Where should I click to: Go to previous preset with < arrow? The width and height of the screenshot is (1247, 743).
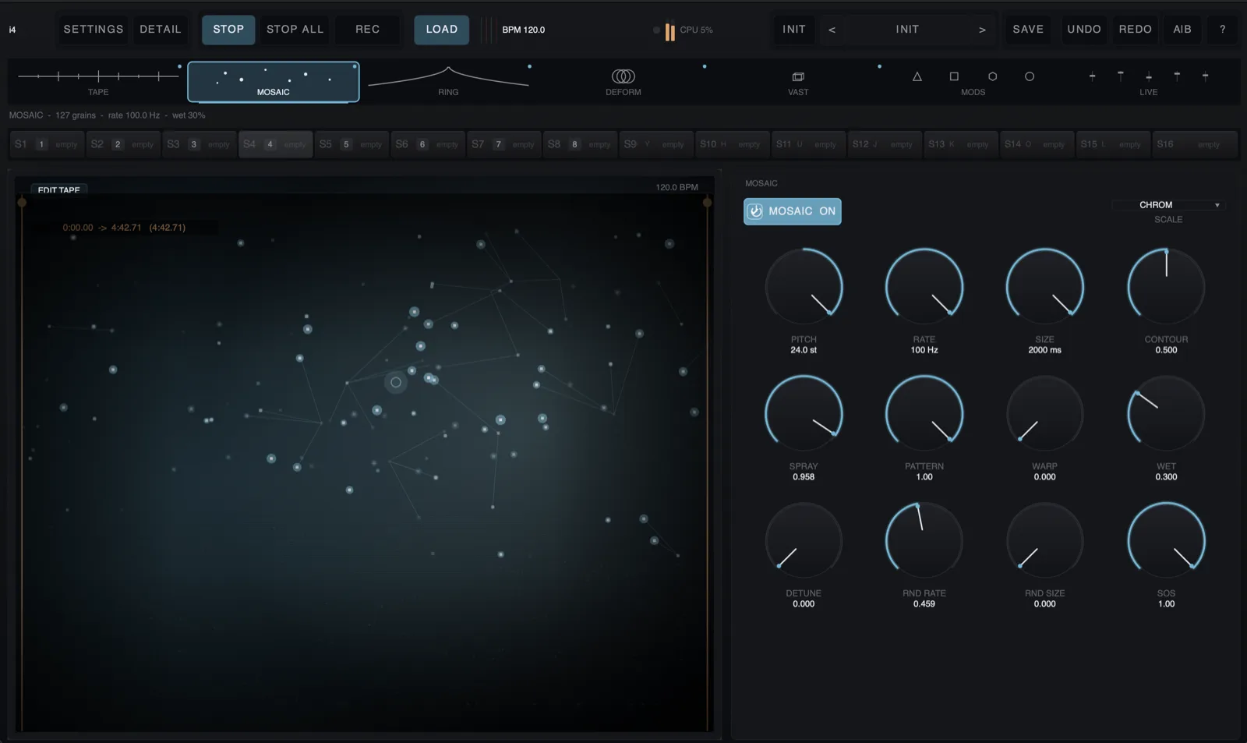pyautogui.click(x=832, y=30)
